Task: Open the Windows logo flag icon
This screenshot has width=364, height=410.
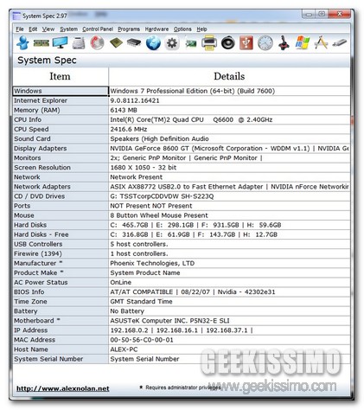Action: coord(303,43)
